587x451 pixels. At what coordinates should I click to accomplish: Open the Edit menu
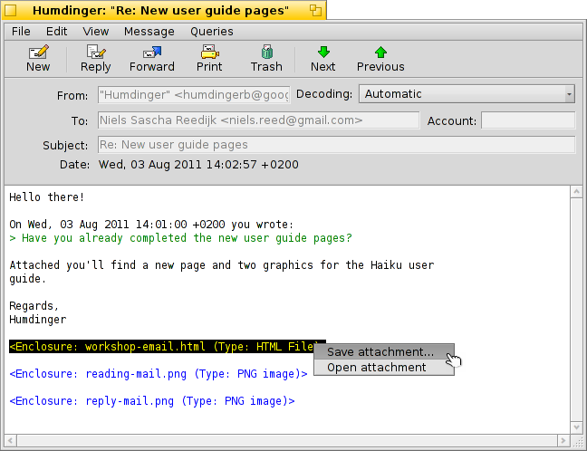click(57, 31)
